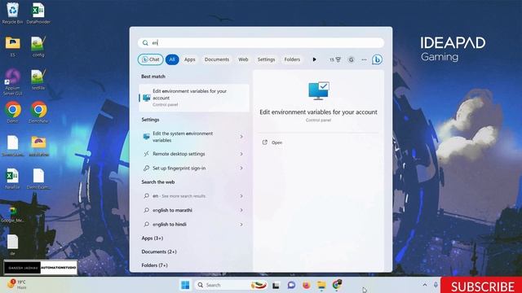The image size is (522, 293).
Task: Select the config file desktop icon
Action: (x=38, y=46)
